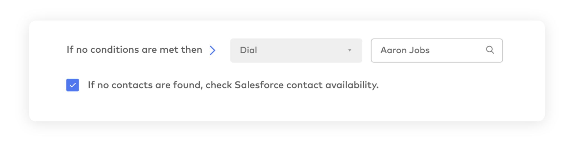570x153 pixels.
Task: Open the Dial action dropdown
Action: pos(296,50)
